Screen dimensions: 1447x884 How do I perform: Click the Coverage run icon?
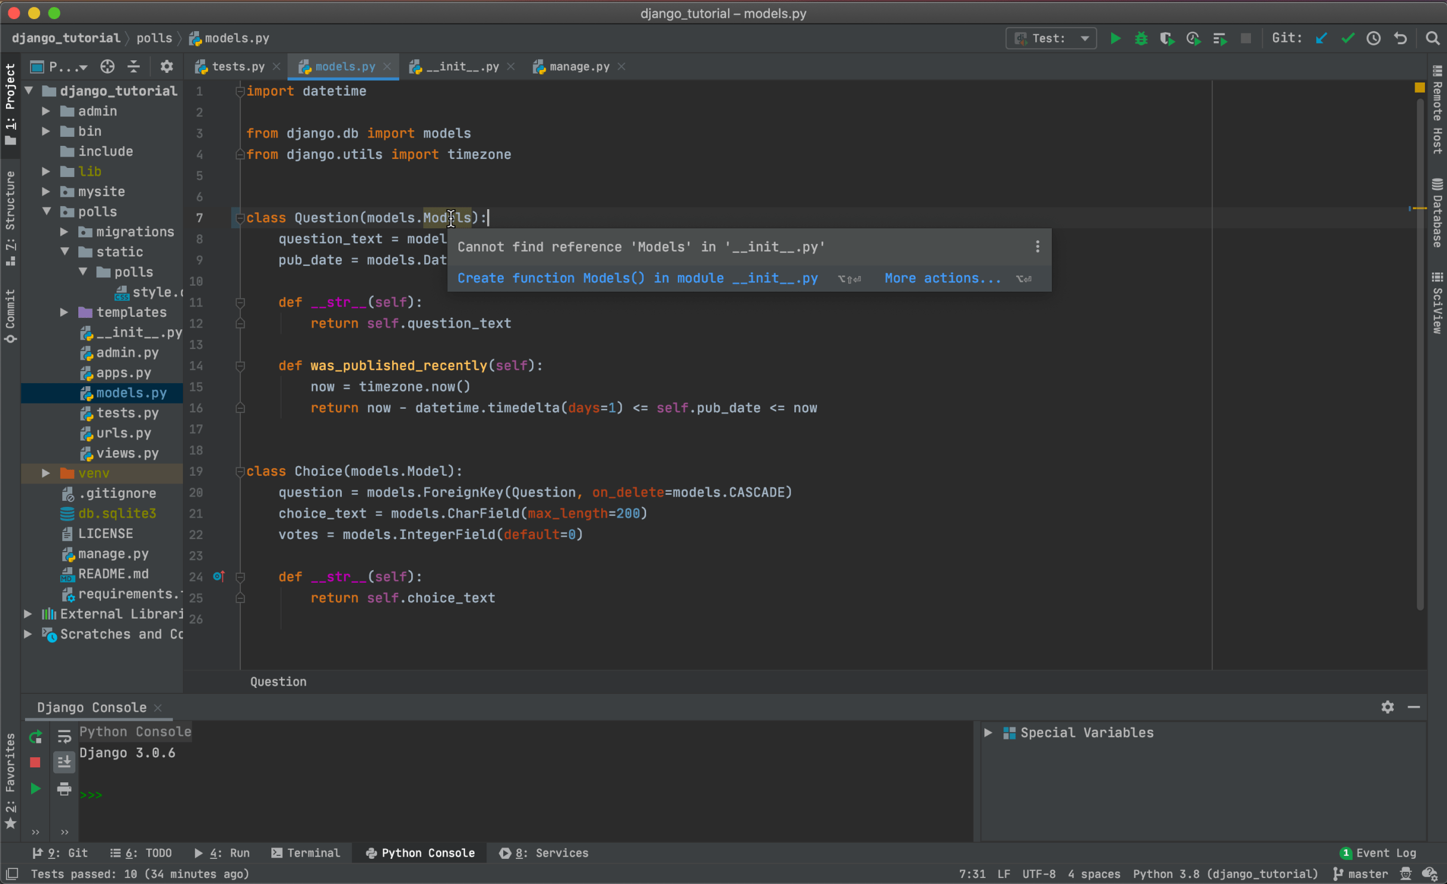pos(1165,38)
